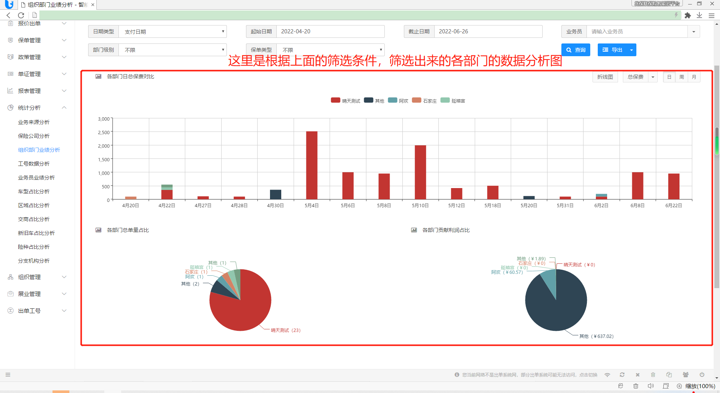The height and width of the screenshot is (393, 720).
Task: Toggle 晴天测试 legend series
Action: click(x=345, y=100)
